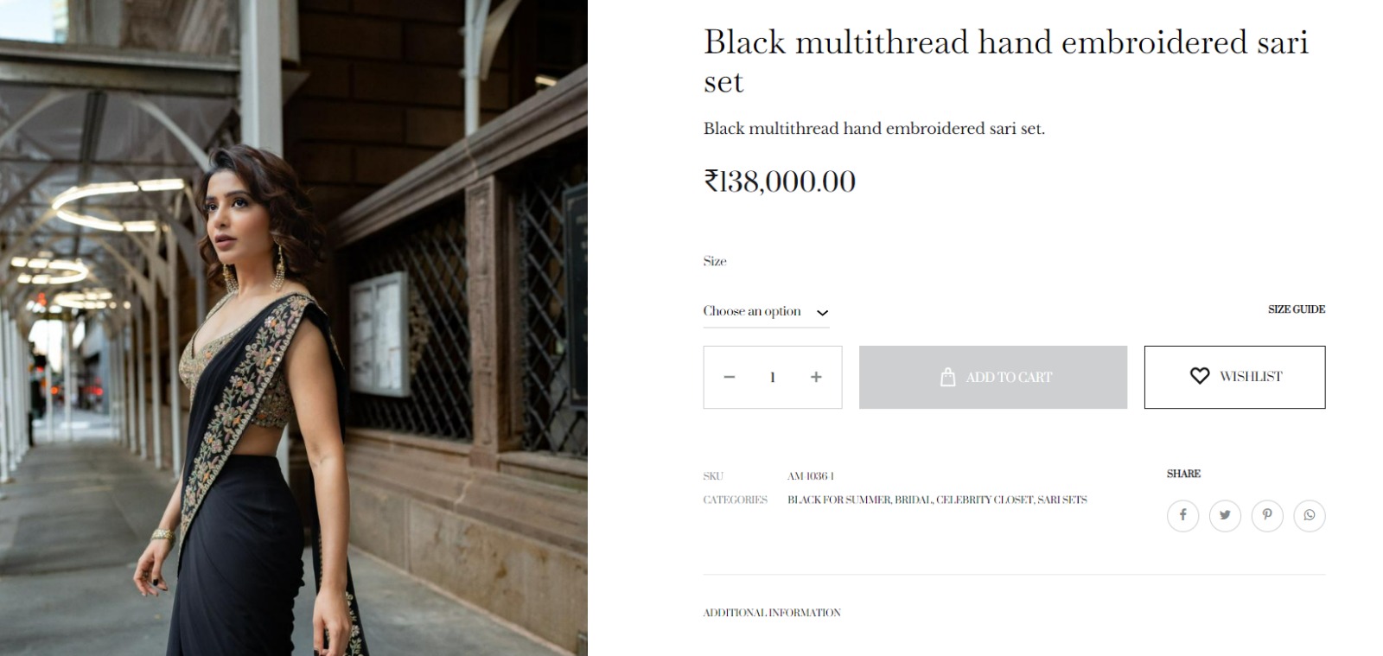The height and width of the screenshot is (656, 1383).
Task: Open the Size Guide
Action: 1297,309
